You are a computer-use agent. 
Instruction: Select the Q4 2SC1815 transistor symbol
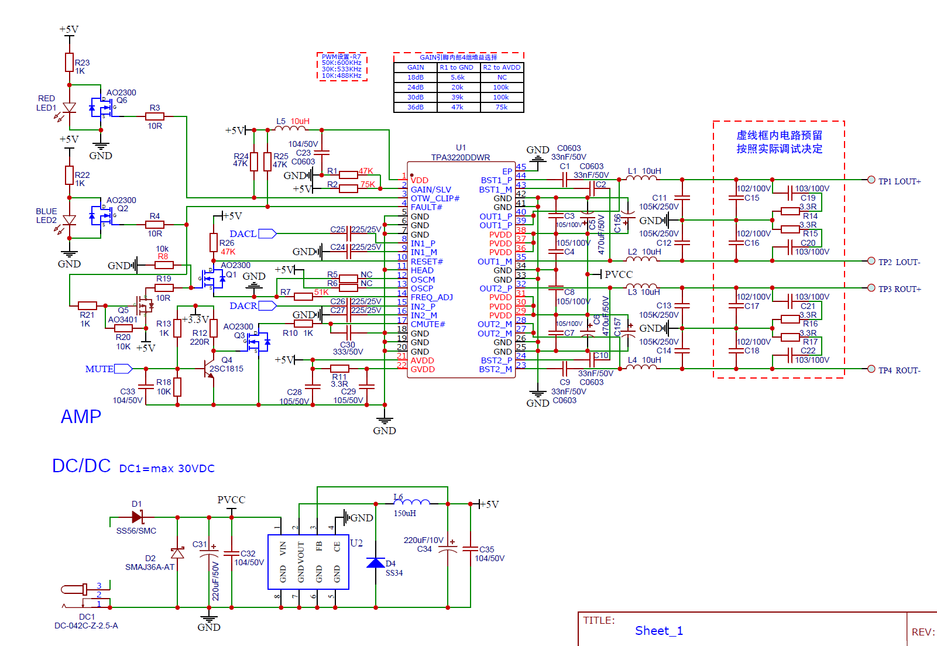pyautogui.click(x=209, y=369)
